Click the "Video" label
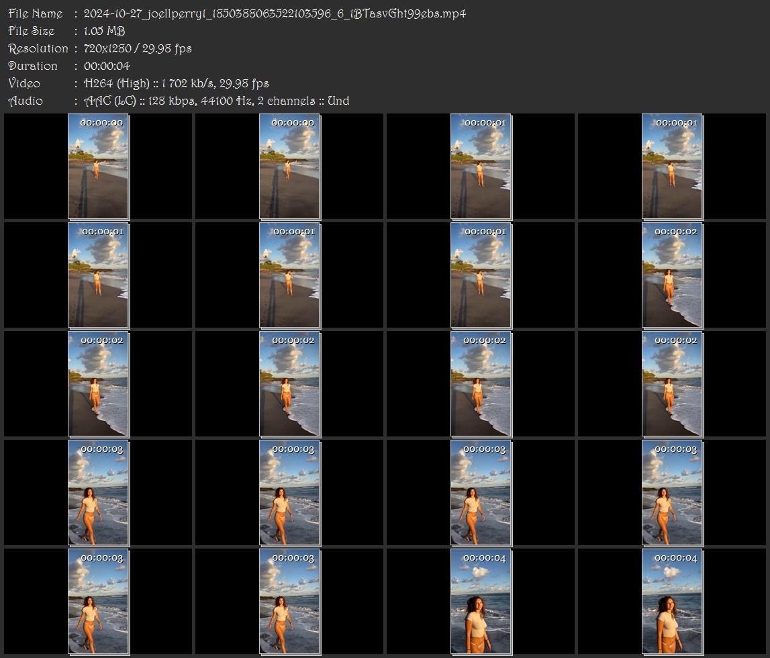The width and height of the screenshot is (770, 658). (x=24, y=83)
